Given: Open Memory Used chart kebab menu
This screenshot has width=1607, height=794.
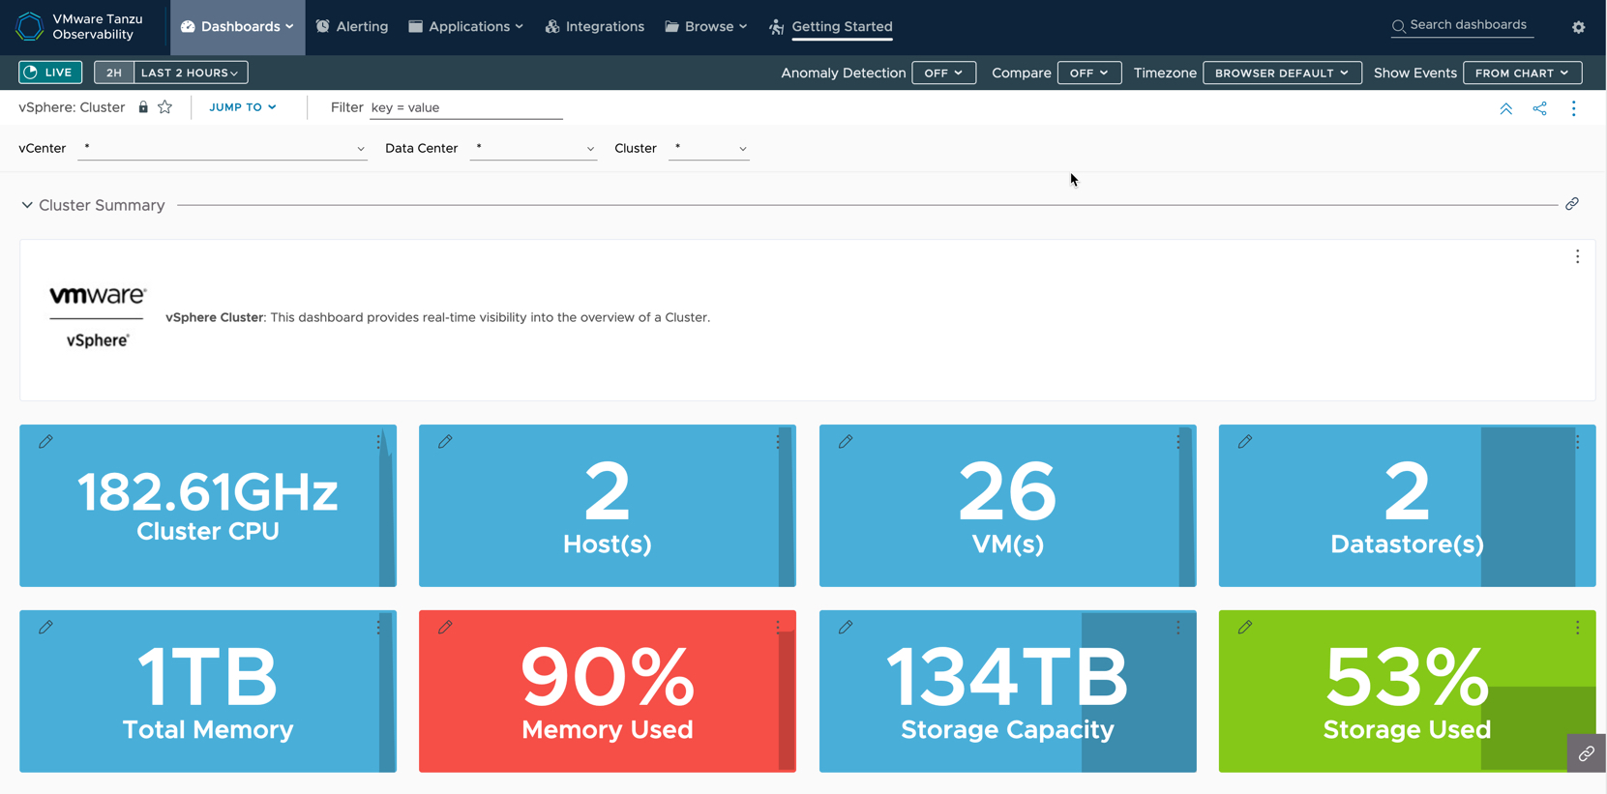Looking at the screenshot, I should pos(778,627).
